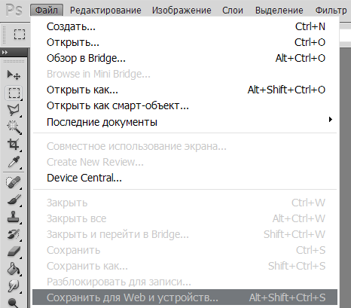Image resolution: width=351 pixels, height=308 pixels.
Task: Open the Редактирование menu
Action: [x=105, y=11]
